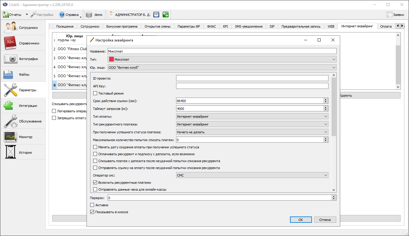Open Интеграции section in sidebar
Image resolution: width=409 pixels, height=236 pixels.
click(x=23, y=106)
